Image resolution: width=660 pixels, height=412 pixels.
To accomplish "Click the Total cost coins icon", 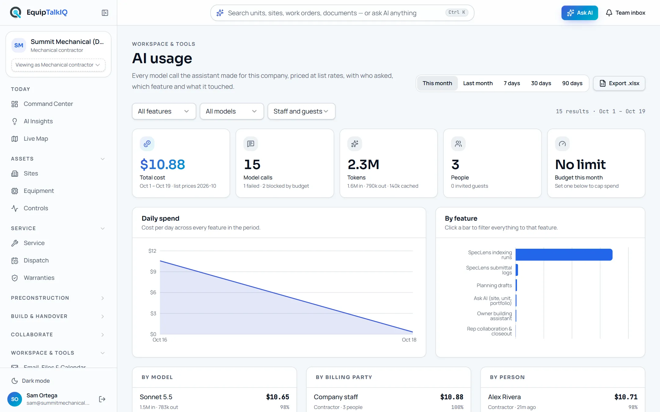I will point(147,144).
